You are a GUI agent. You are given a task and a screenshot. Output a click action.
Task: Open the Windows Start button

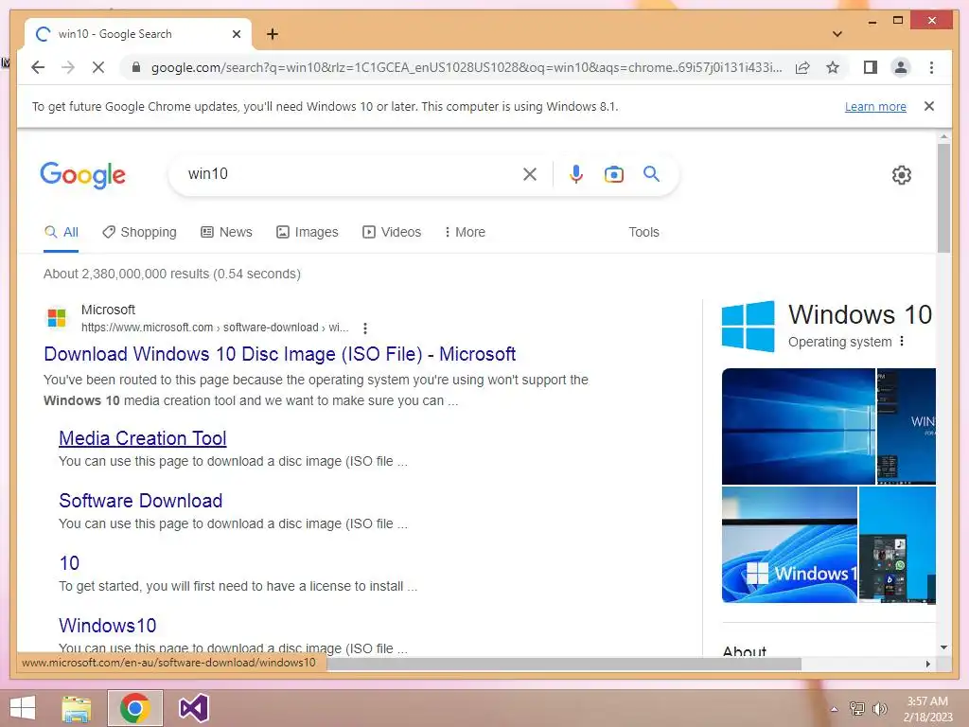pyautogui.click(x=23, y=708)
